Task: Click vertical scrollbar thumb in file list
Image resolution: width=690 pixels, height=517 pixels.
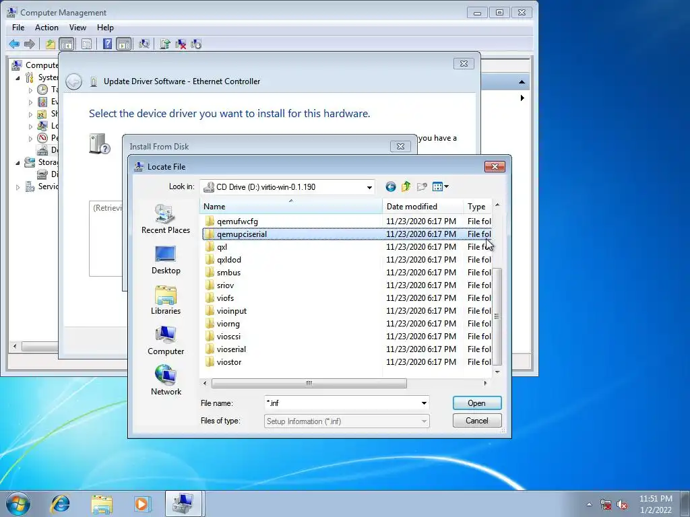Action: (x=497, y=316)
